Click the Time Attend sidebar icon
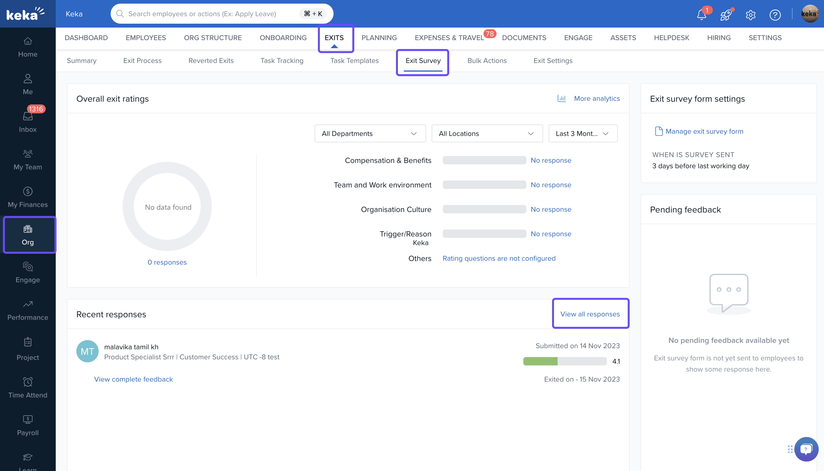This screenshot has width=824, height=471. click(28, 387)
